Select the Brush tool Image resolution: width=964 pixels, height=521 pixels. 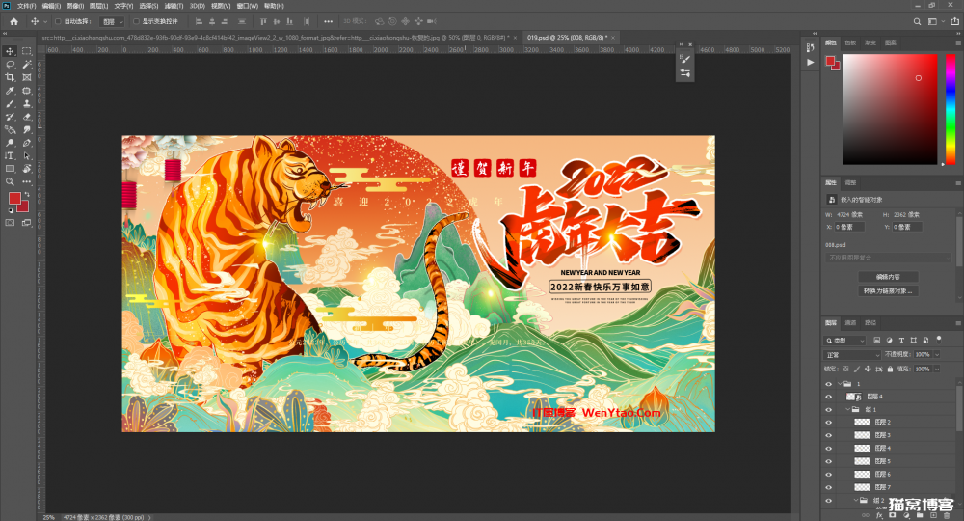[10, 103]
